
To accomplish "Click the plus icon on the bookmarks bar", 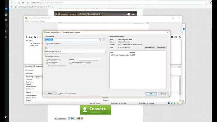I will click(x=11, y=7).
